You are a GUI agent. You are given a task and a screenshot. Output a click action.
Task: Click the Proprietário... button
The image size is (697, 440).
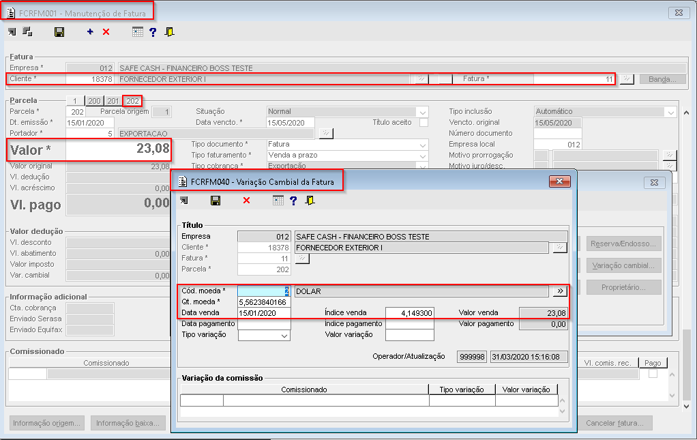[x=623, y=287]
